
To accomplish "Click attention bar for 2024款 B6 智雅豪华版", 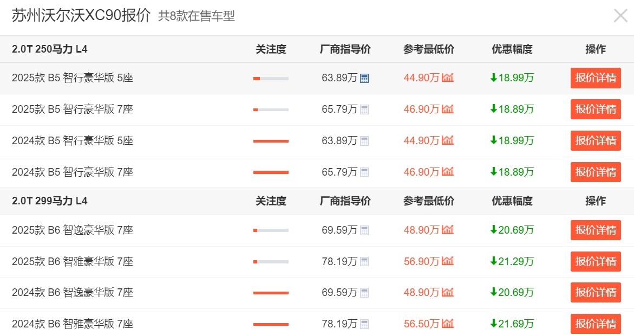I will click(271, 324).
